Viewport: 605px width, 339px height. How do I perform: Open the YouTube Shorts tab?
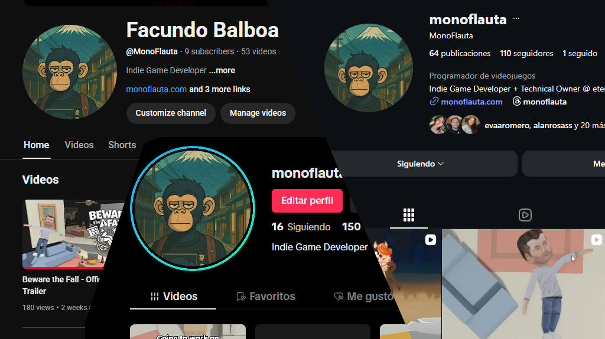(x=122, y=145)
